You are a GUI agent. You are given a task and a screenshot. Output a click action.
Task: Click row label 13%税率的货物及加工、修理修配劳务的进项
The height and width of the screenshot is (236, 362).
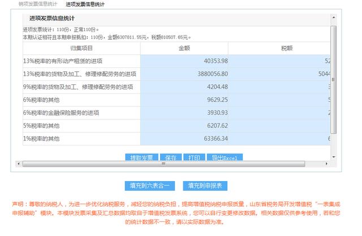pyautogui.click(x=80, y=74)
